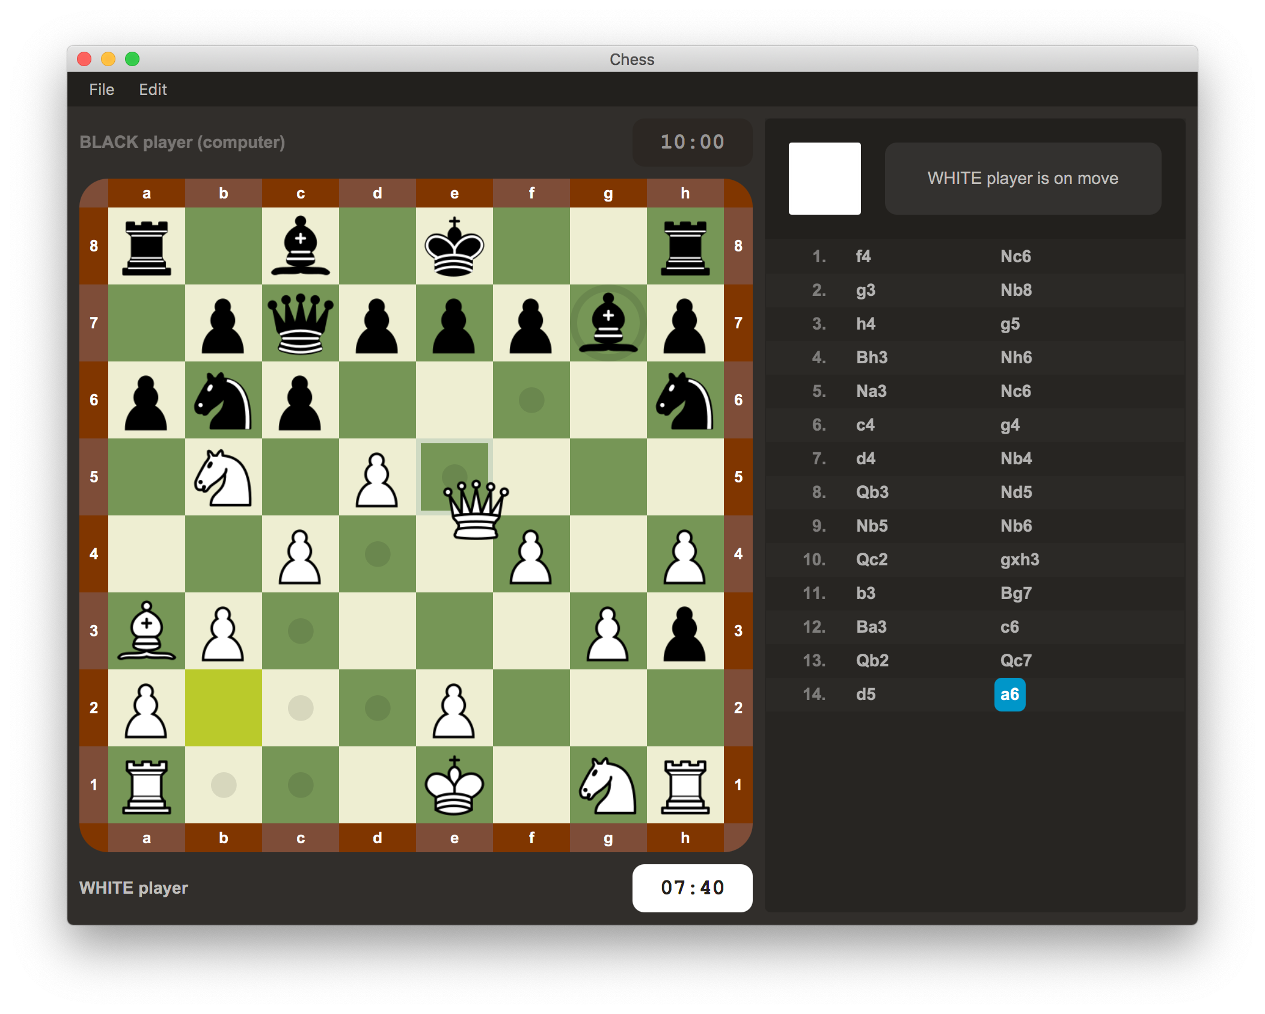1265x1014 pixels.
Task: Click the white king on e1
Action: coord(454,785)
